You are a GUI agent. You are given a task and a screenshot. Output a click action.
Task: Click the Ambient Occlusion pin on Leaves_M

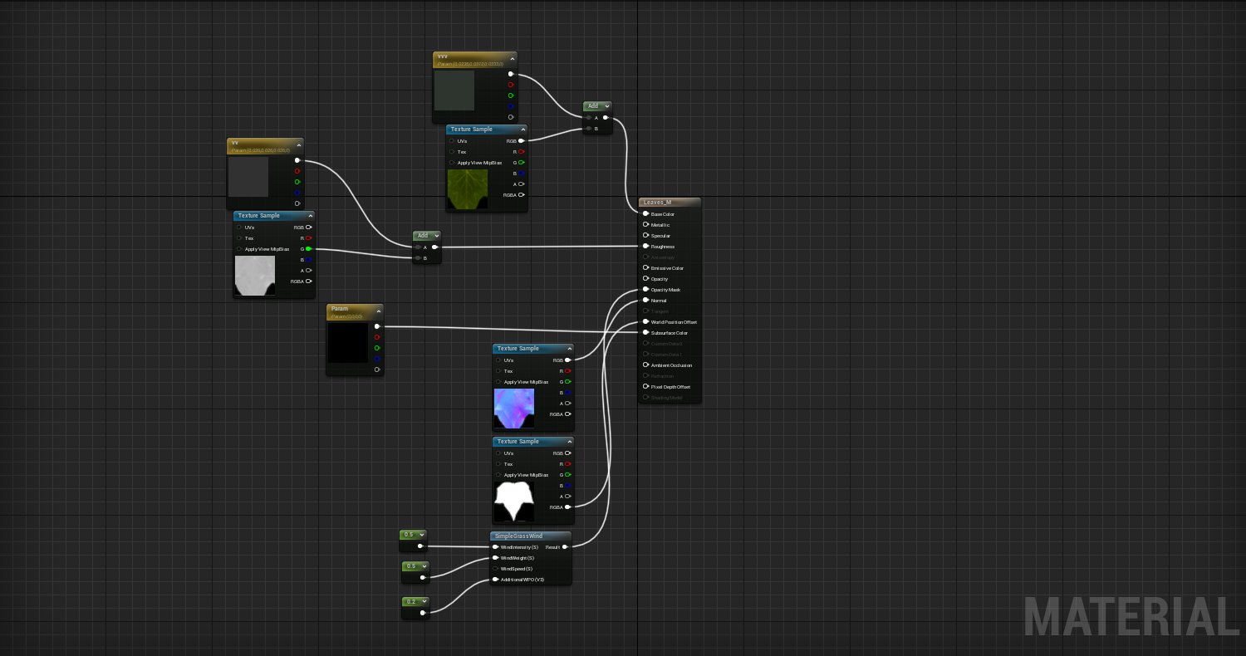pos(645,365)
